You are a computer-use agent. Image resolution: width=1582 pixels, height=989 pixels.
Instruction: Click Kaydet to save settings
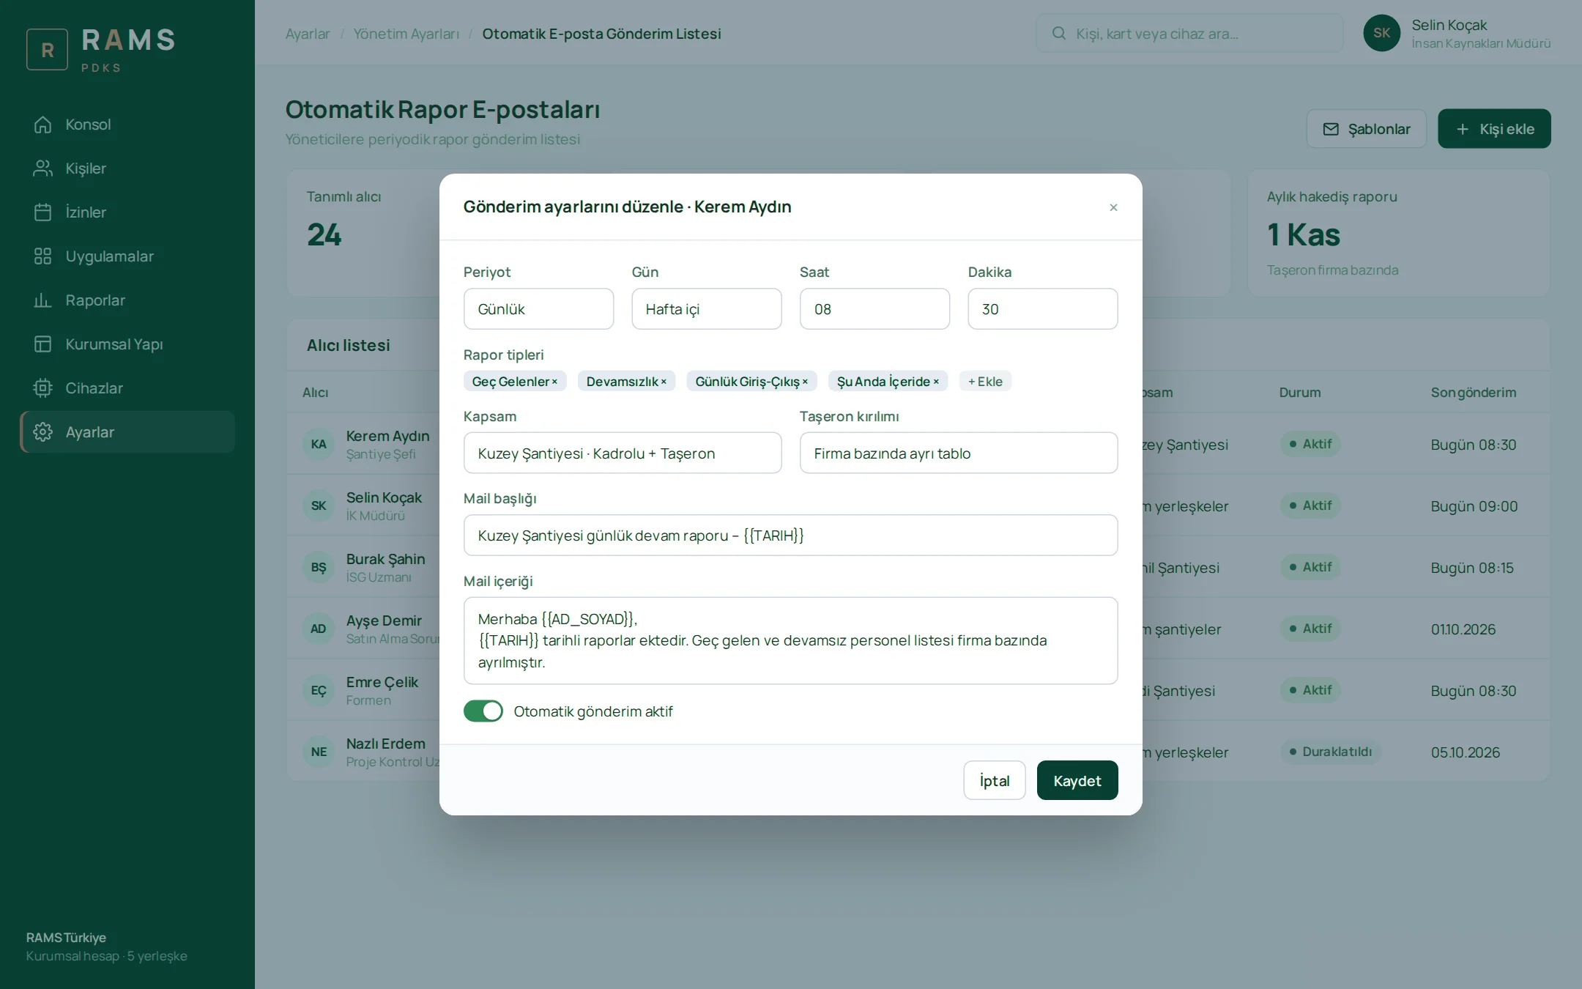point(1077,780)
